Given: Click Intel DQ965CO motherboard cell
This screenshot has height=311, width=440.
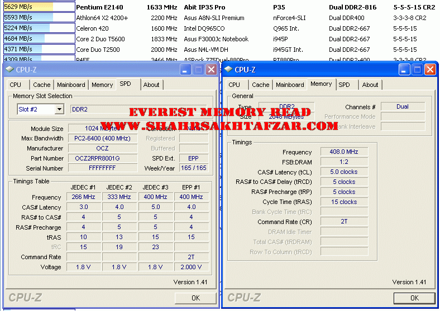Looking at the screenshot, I should (x=204, y=28).
